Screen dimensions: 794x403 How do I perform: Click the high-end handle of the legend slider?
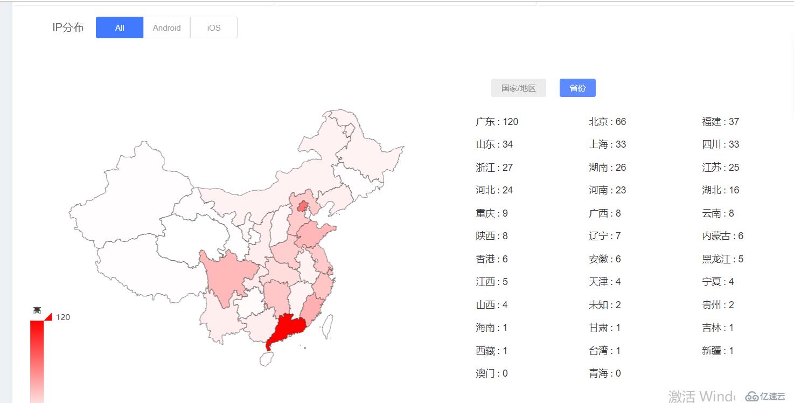coord(48,316)
